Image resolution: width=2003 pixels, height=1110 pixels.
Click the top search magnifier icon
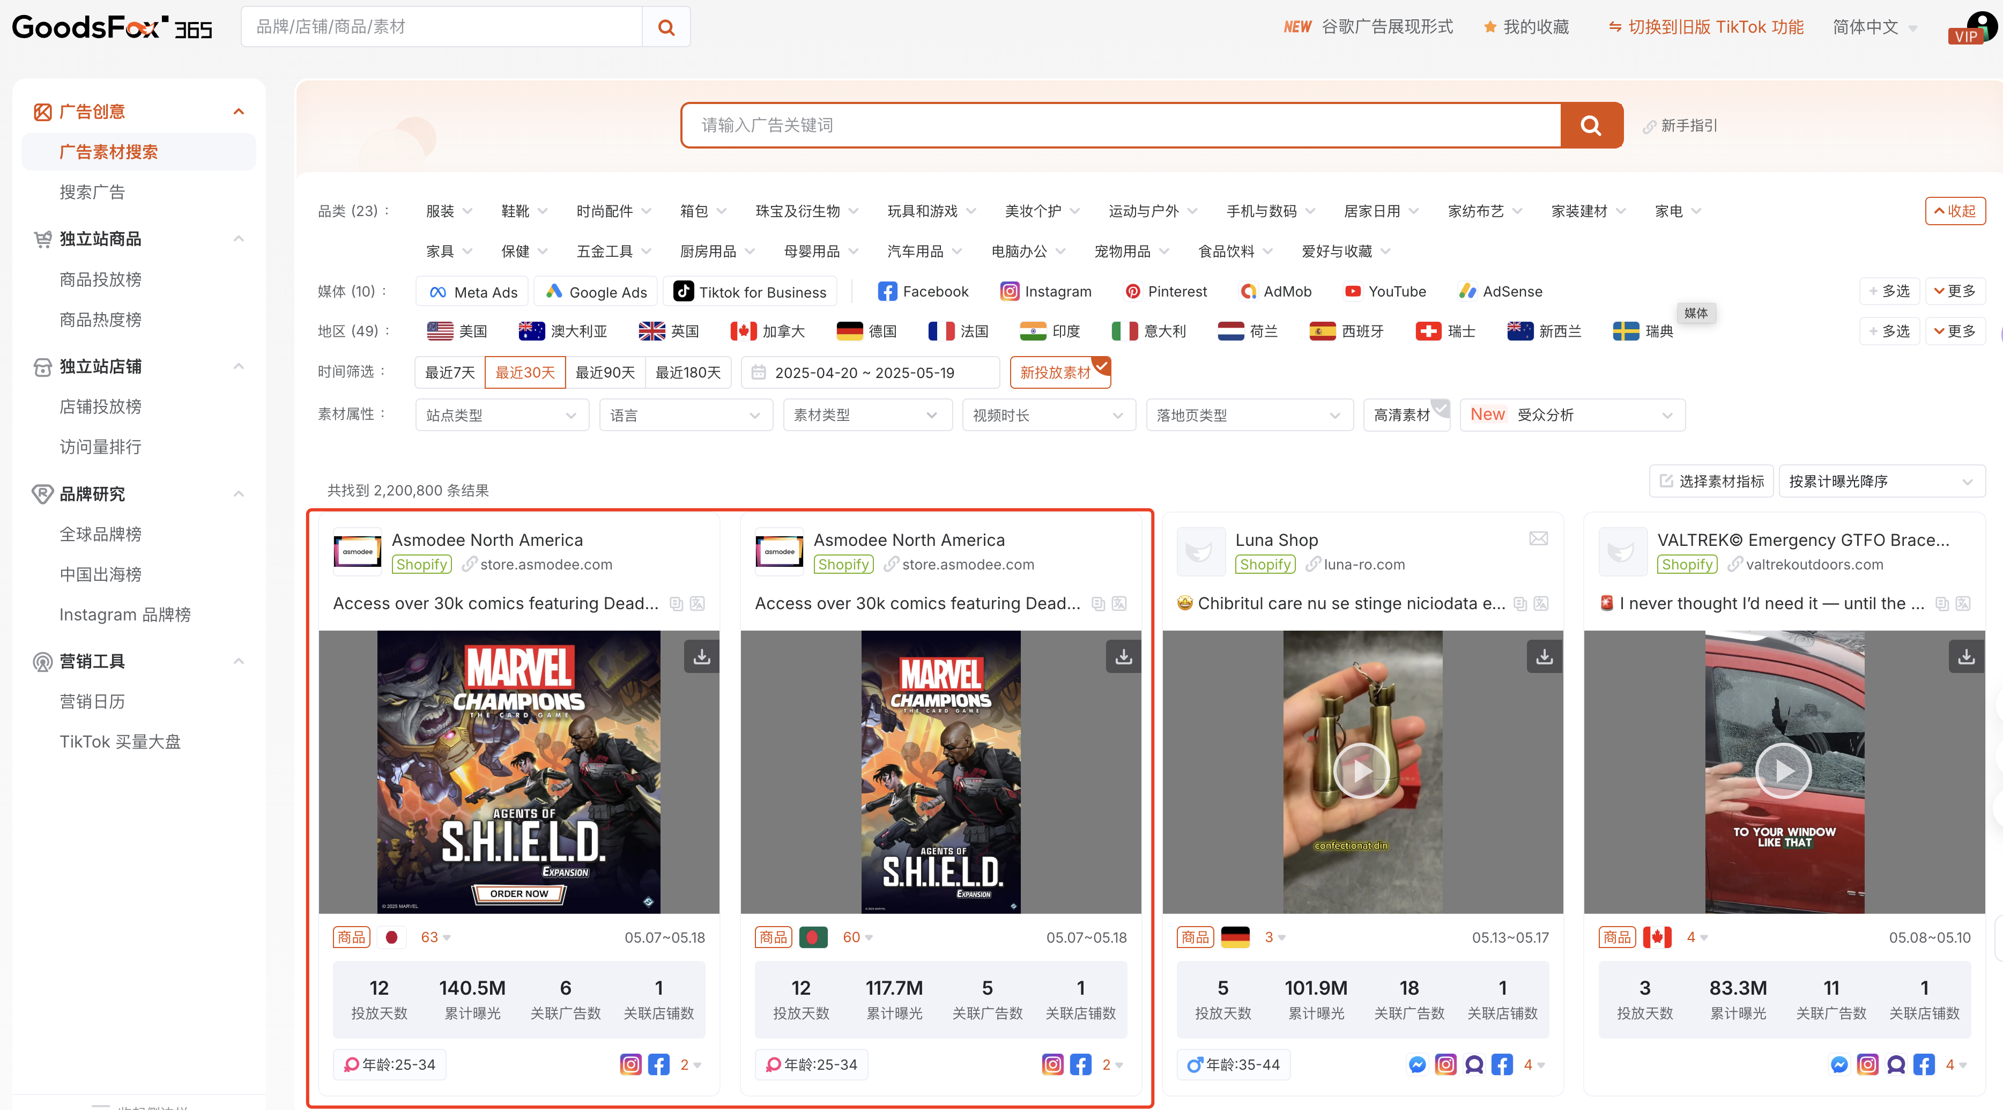coord(665,27)
